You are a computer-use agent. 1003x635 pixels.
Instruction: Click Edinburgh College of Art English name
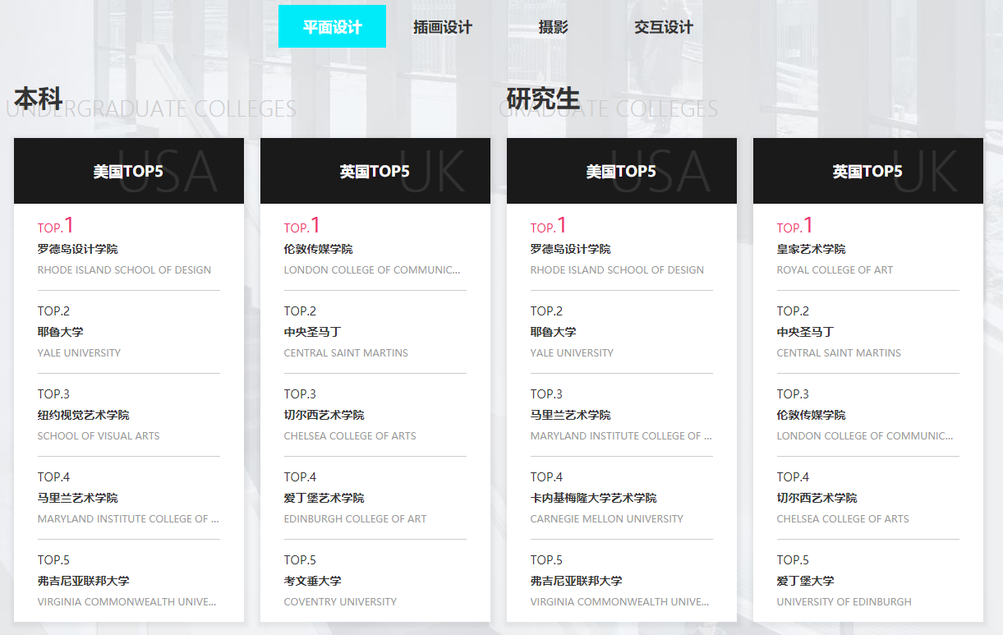355,519
